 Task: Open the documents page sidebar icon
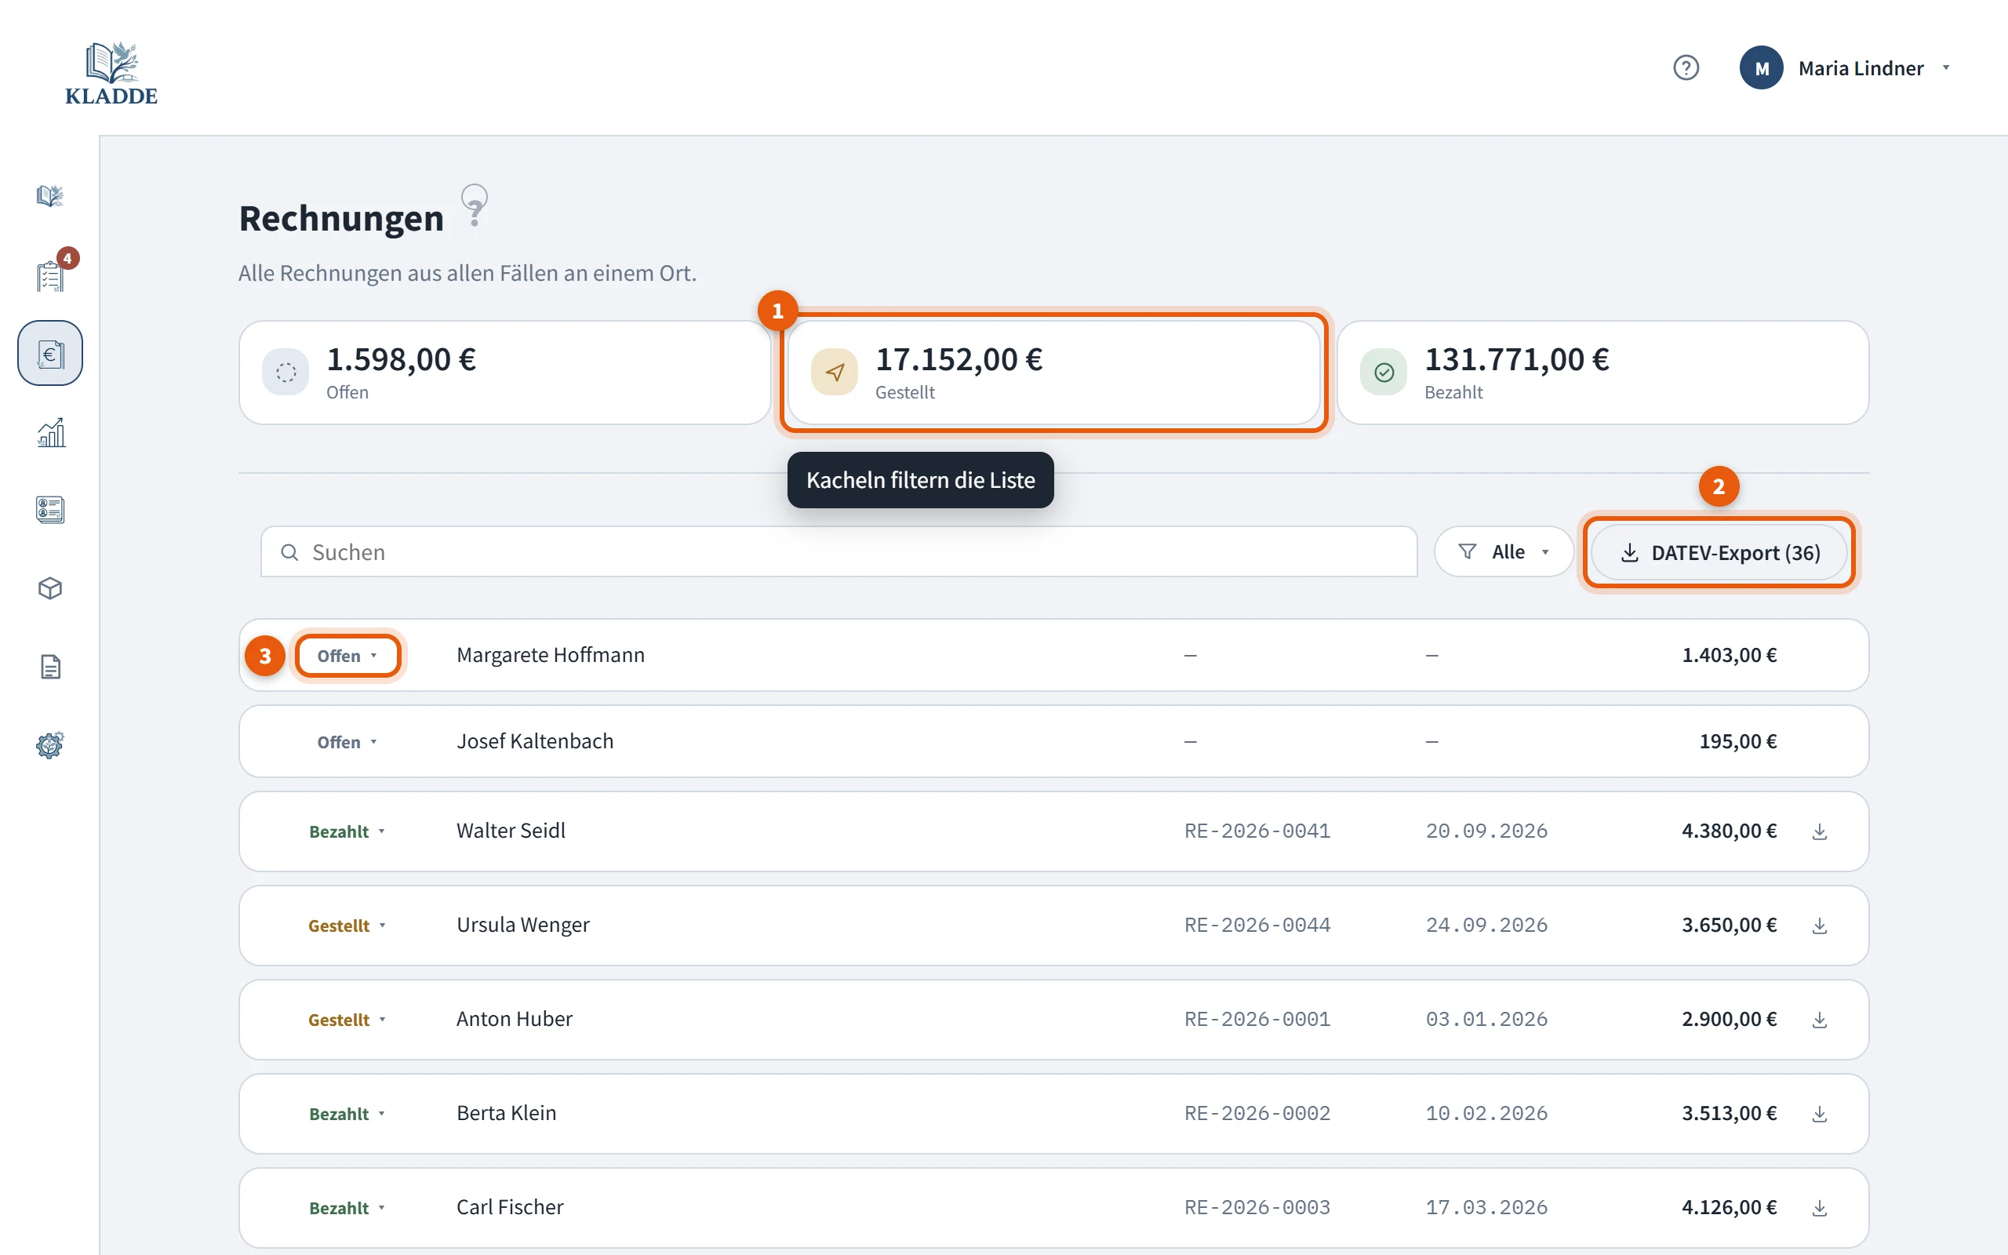[x=49, y=667]
